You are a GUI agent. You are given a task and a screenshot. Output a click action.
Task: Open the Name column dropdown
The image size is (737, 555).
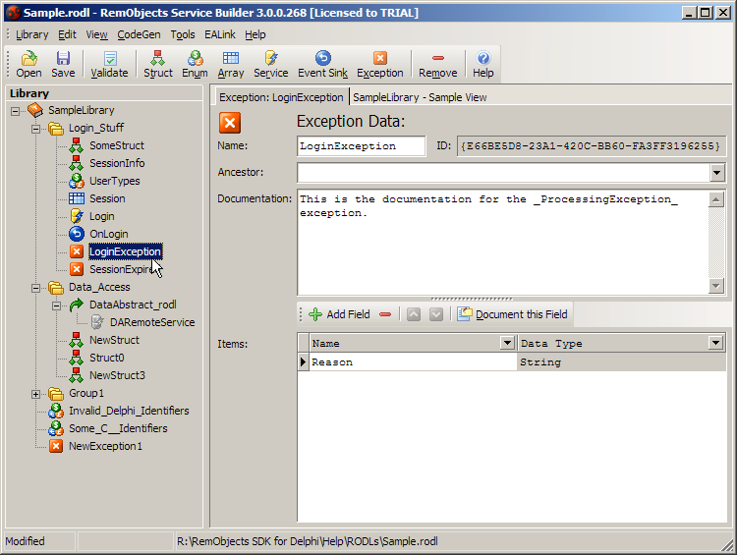507,343
